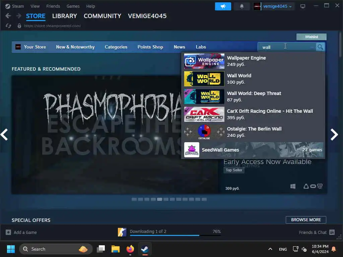This screenshot has width=343, height=257.
Task: Click BROWSE MORE special offers
Action: coord(306,220)
